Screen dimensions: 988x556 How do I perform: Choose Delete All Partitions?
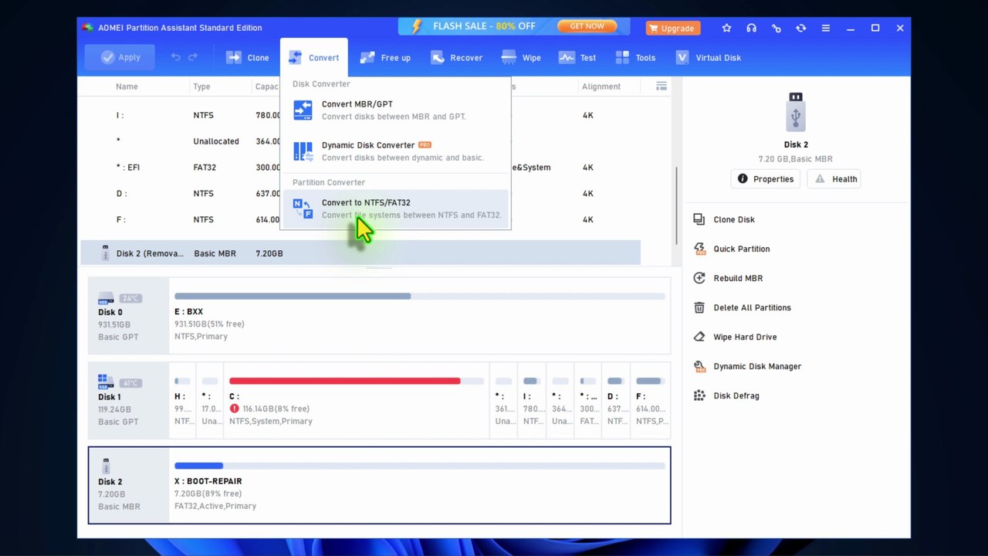(742, 307)
